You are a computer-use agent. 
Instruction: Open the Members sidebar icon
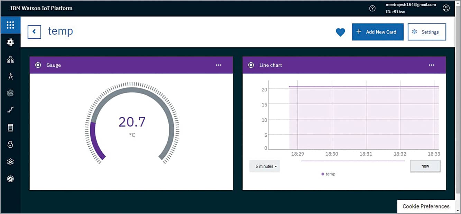10,59
